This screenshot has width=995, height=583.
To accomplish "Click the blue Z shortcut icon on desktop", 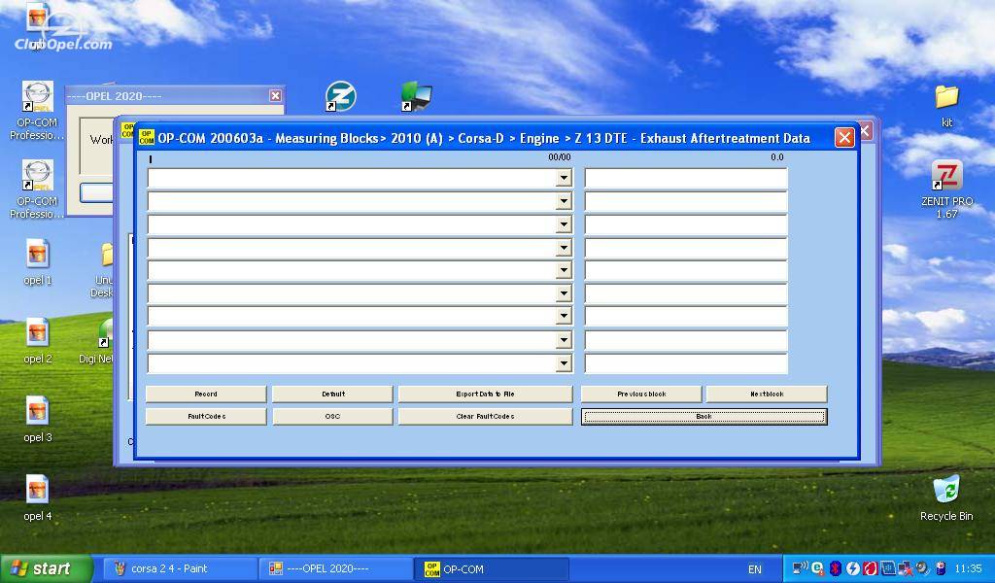I will click(x=340, y=96).
